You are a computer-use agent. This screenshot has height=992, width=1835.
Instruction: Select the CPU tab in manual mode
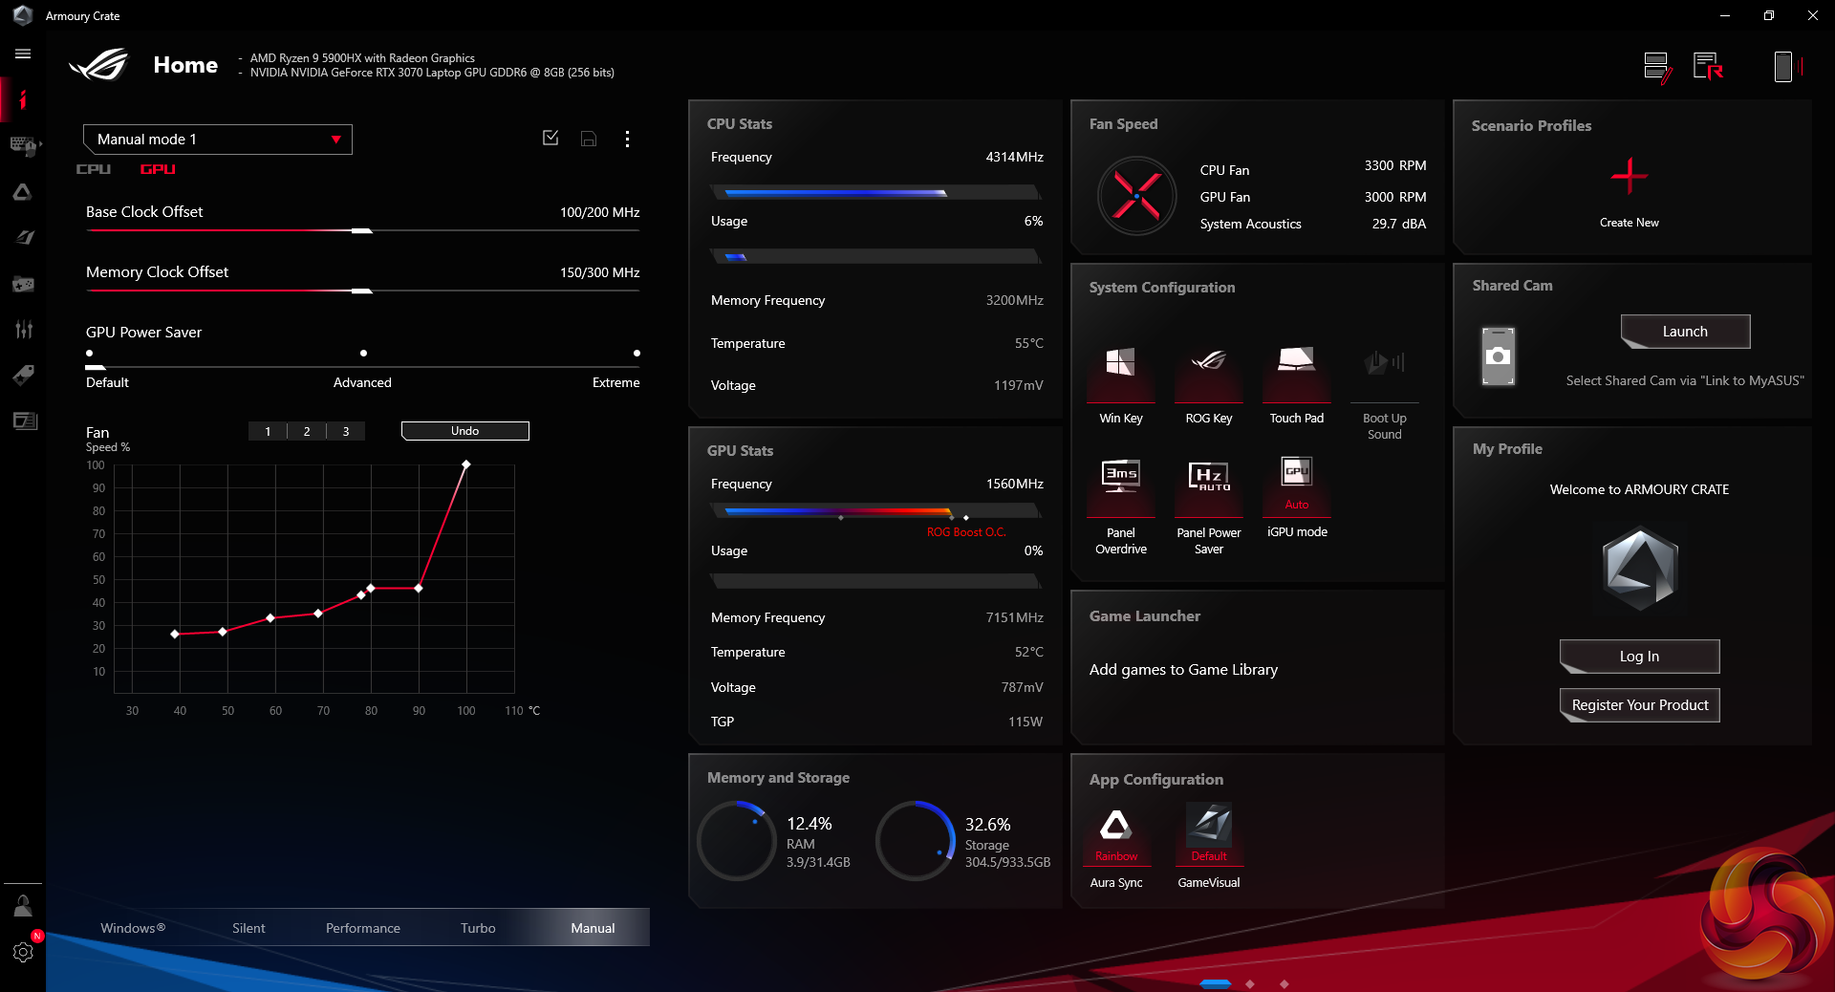click(94, 169)
